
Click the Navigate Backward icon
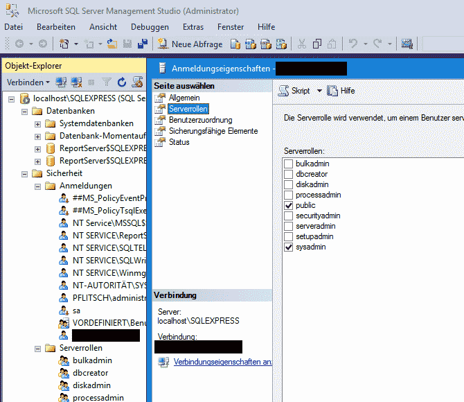point(19,44)
